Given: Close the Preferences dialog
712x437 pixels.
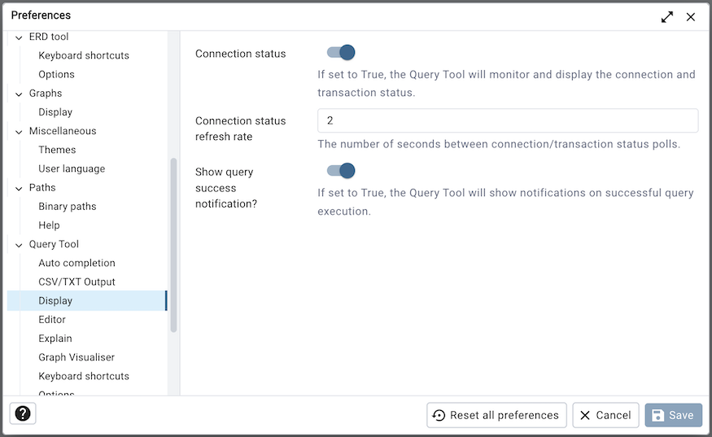Looking at the screenshot, I should [x=691, y=16].
